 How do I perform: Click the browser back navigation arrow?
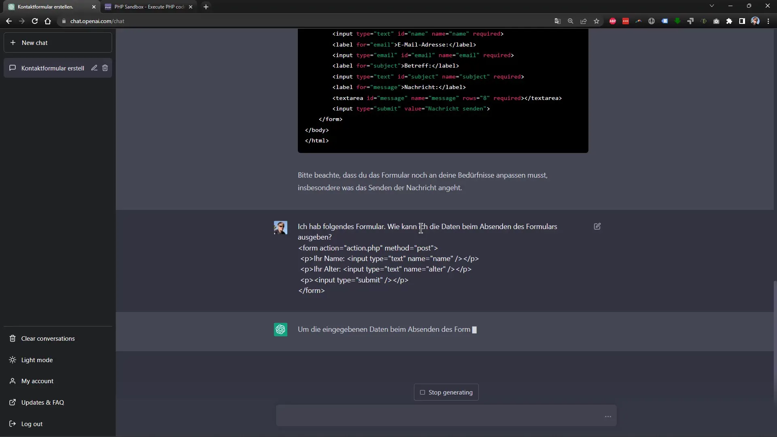pos(9,21)
